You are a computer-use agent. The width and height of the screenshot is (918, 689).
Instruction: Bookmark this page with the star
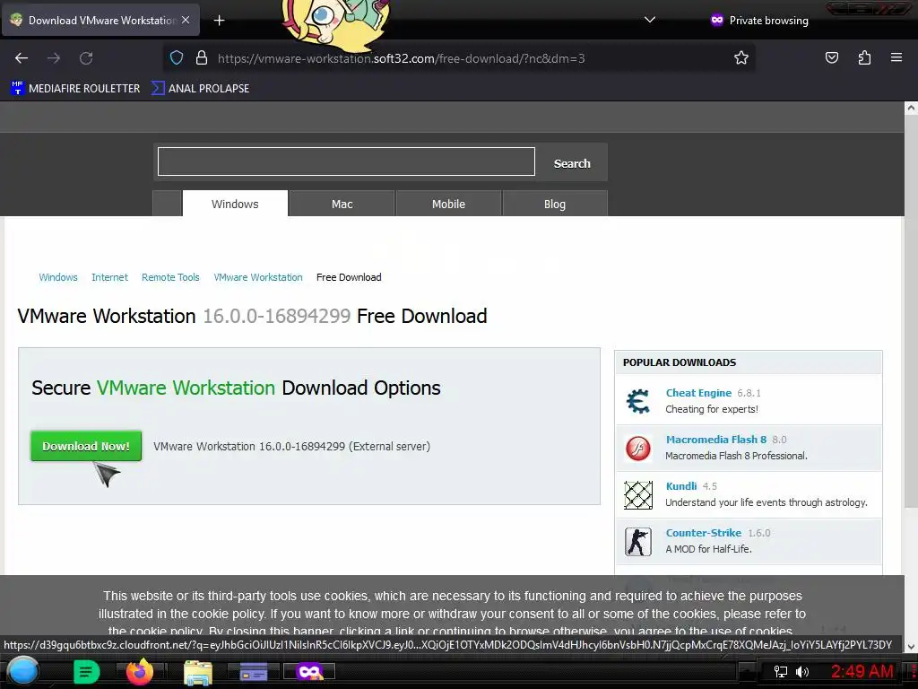(741, 58)
